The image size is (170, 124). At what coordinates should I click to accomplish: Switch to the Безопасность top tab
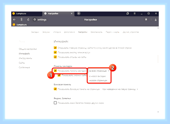pos(97,32)
